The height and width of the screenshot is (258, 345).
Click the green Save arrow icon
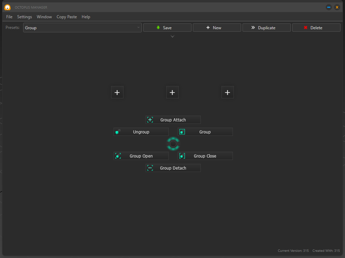(158, 28)
